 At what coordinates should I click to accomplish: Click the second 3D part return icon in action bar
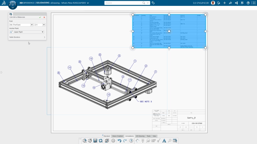coord(90,141)
